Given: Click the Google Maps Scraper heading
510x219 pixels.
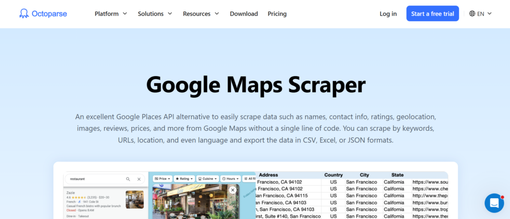Looking at the screenshot, I should tap(255, 85).
